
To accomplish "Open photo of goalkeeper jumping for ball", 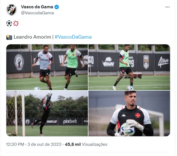I will pos(47,113).
